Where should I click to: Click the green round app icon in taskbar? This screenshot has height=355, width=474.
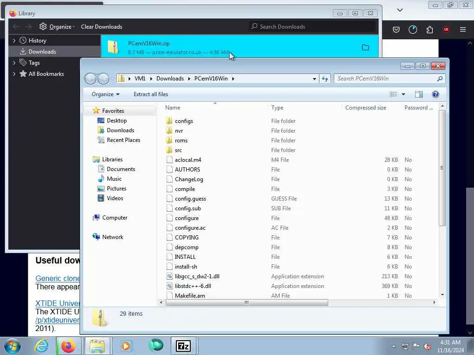[156, 345]
